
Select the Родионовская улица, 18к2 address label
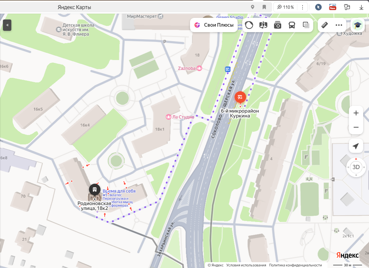click(94, 206)
